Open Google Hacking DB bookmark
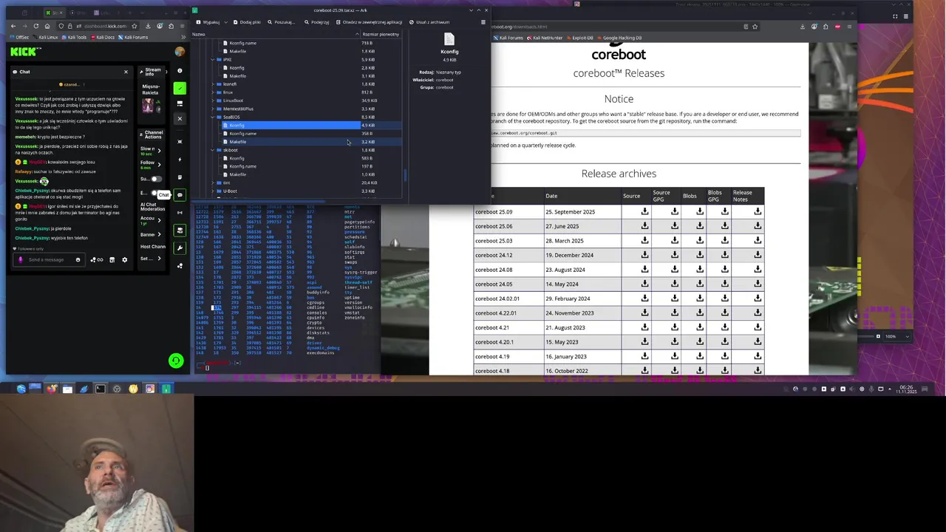 [619, 38]
